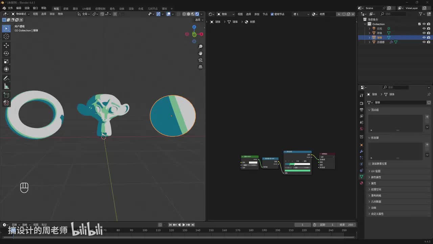Select the Add Cube tool
The image size is (433, 244).
(6, 95)
